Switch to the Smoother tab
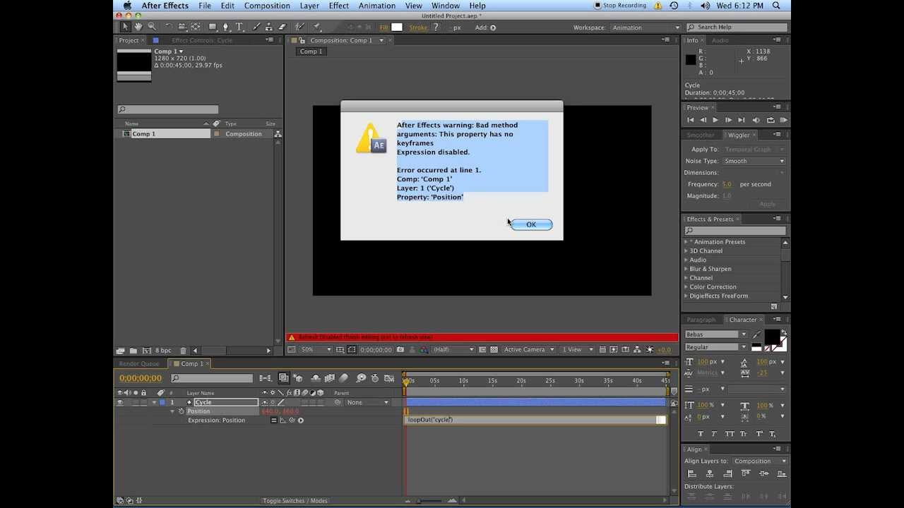 pos(701,135)
